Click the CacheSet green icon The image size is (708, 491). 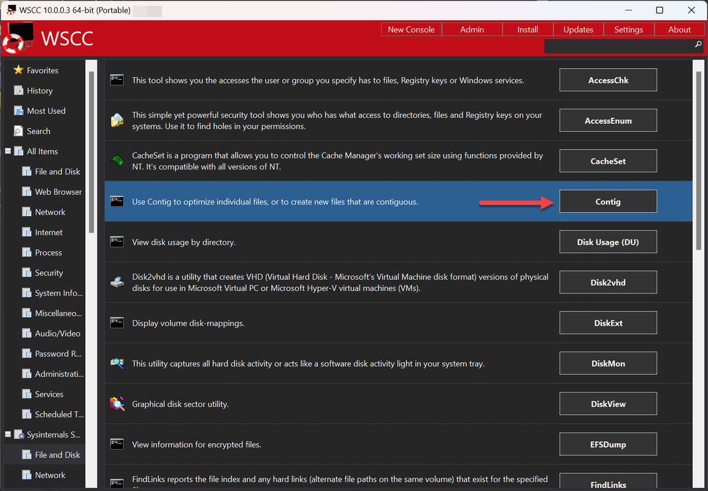pos(117,160)
